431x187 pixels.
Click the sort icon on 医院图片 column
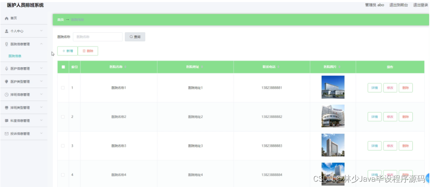click(339, 67)
